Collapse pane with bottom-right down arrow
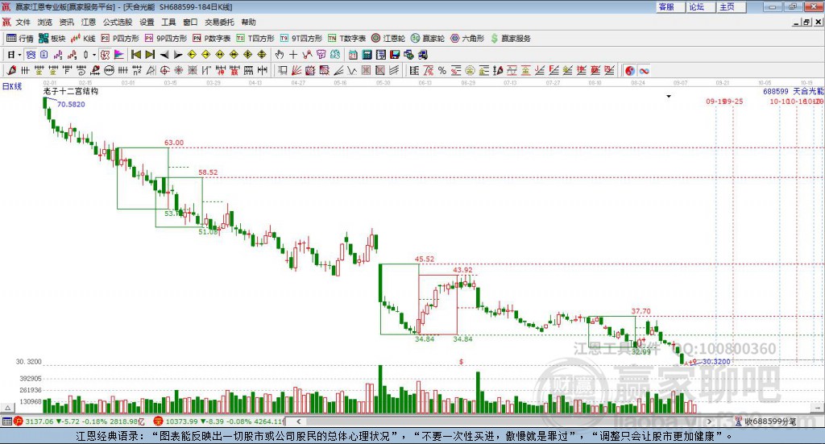 [x=817, y=408]
